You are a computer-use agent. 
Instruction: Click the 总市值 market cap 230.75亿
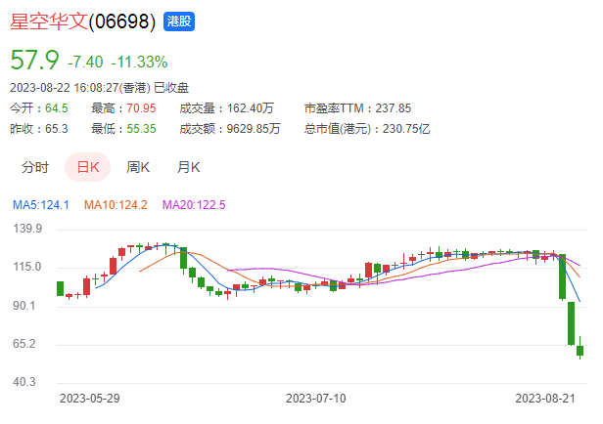pos(406,129)
